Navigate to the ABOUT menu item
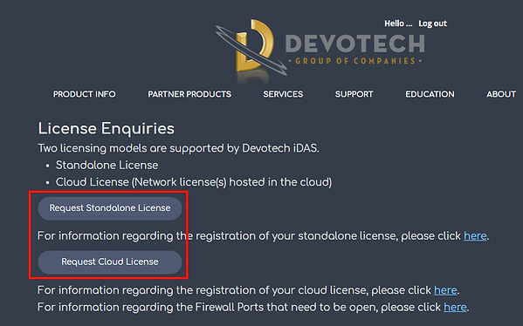The image size is (523, 326). click(x=501, y=94)
